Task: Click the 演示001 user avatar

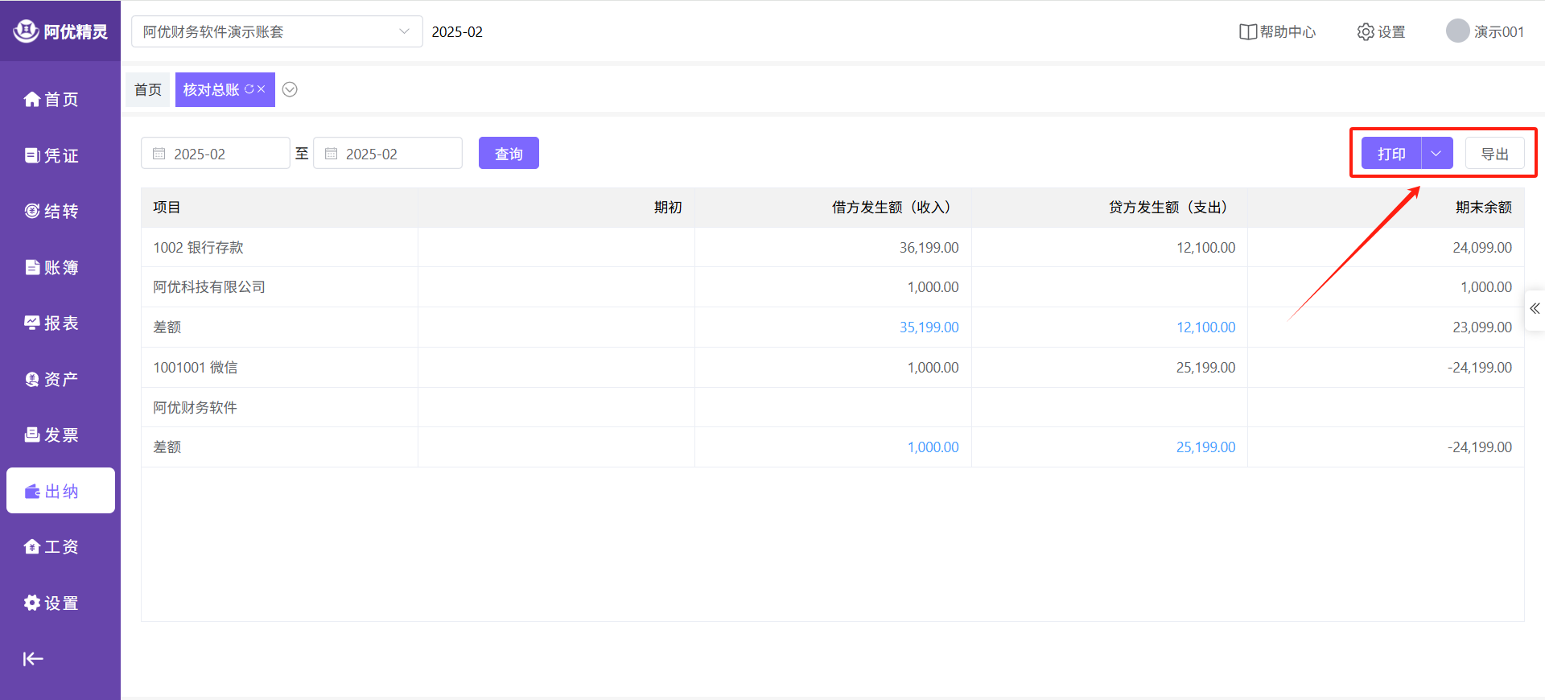Action: pos(1457,31)
